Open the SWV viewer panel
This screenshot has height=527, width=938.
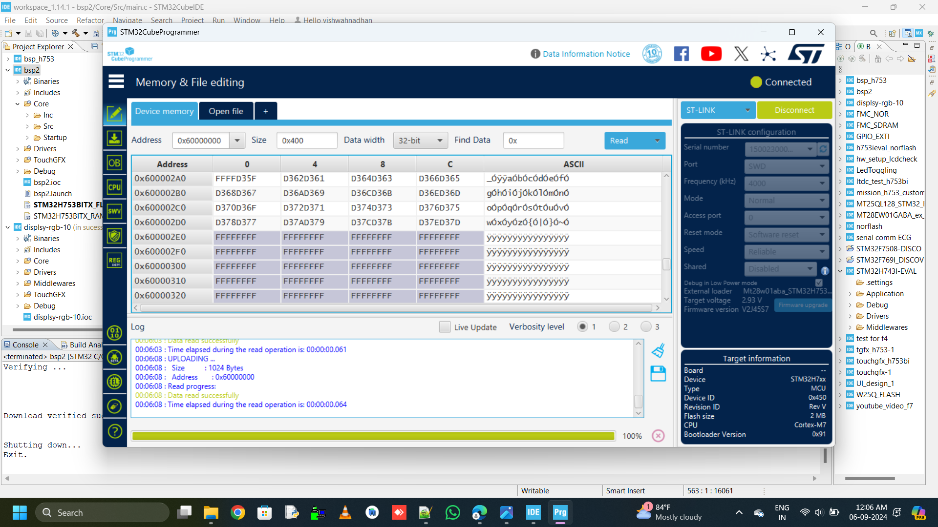(114, 211)
